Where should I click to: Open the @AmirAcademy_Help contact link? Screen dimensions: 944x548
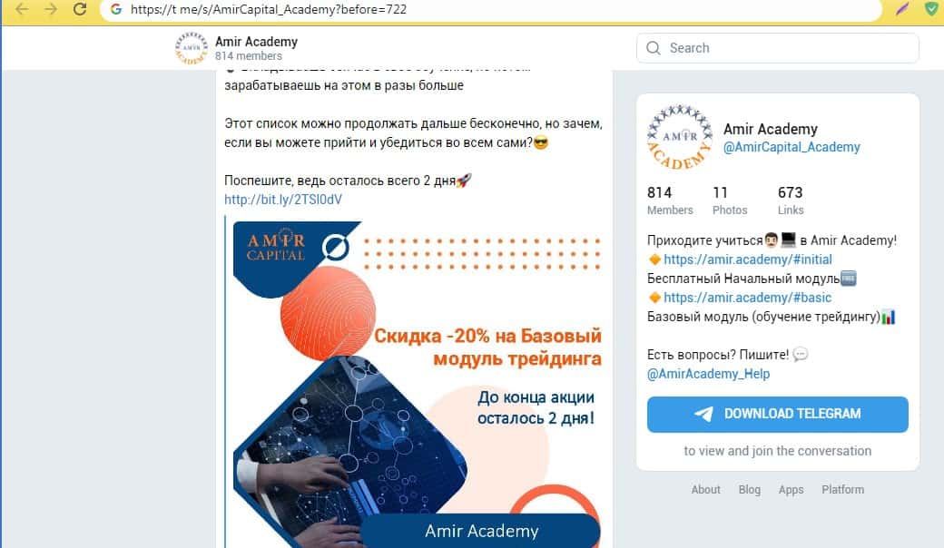coord(708,374)
